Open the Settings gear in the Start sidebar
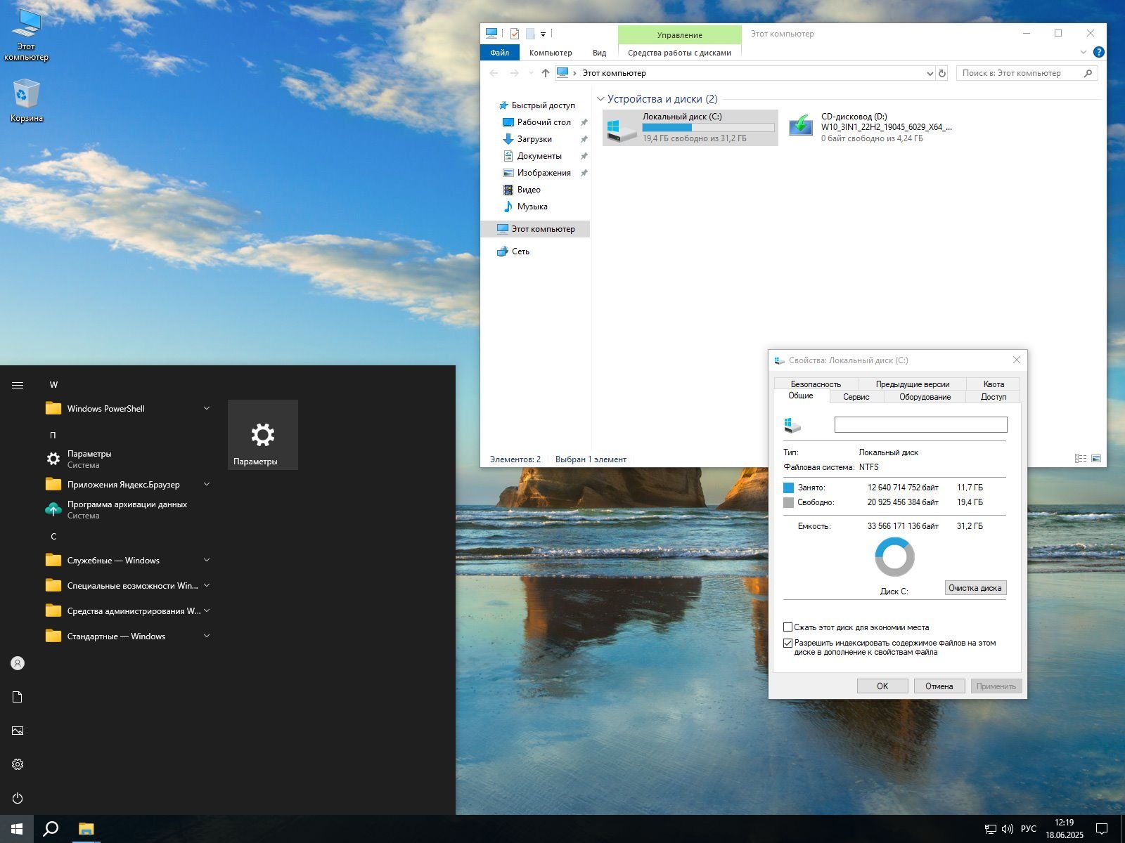Image resolution: width=1125 pixels, height=843 pixels. pyautogui.click(x=18, y=764)
